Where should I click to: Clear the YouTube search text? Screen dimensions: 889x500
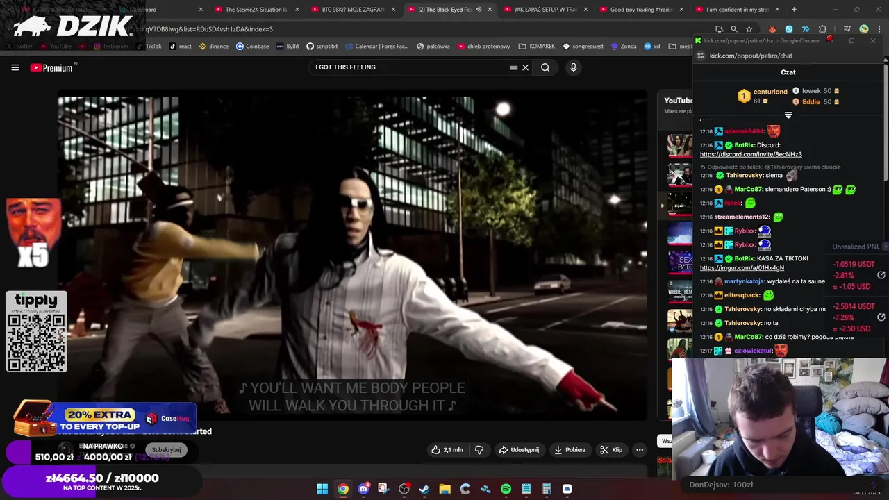pyautogui.click(x=525, y=67)
